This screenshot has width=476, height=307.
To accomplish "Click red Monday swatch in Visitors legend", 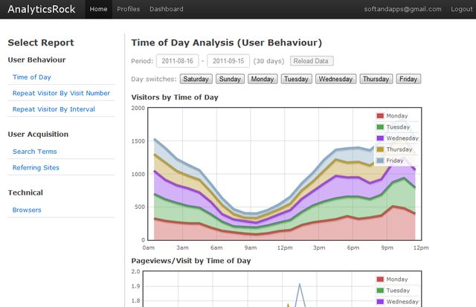I will click(380, 116).
